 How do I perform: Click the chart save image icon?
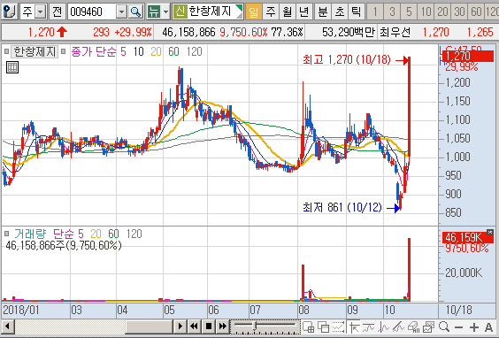[428, 326]
